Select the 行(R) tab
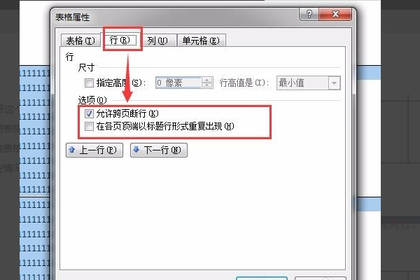420x280 pixels. (x=120, y=40)
